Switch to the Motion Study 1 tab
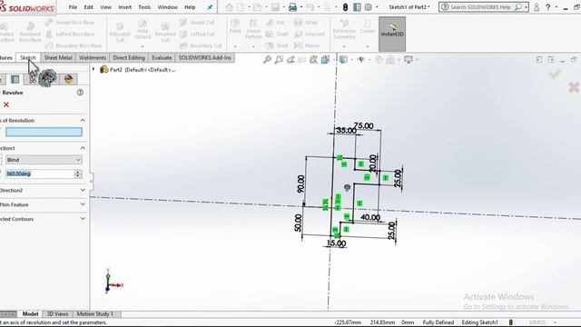581x327 pixels. tap(94, 313)
